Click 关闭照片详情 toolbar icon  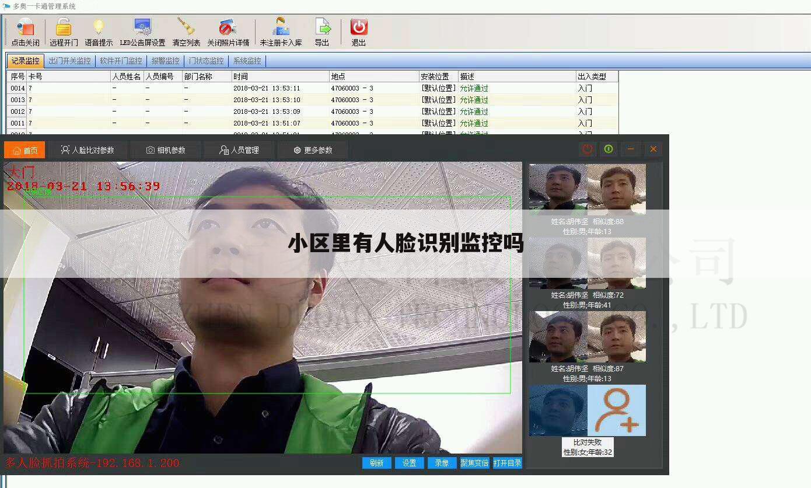228,32
